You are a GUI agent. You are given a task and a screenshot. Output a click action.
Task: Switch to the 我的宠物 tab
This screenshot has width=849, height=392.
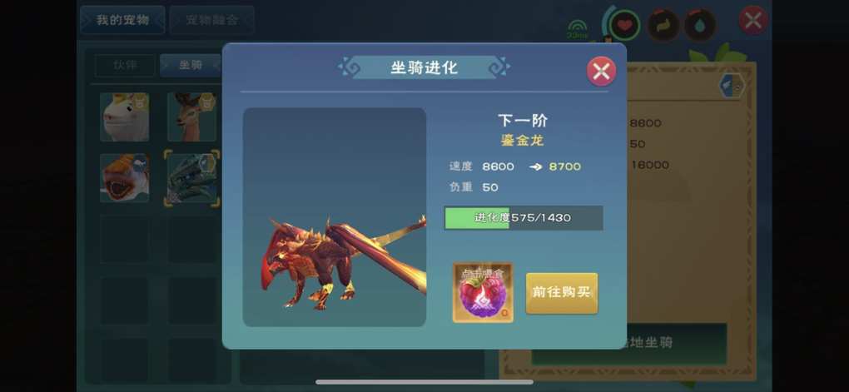click(x=122, y=20)
